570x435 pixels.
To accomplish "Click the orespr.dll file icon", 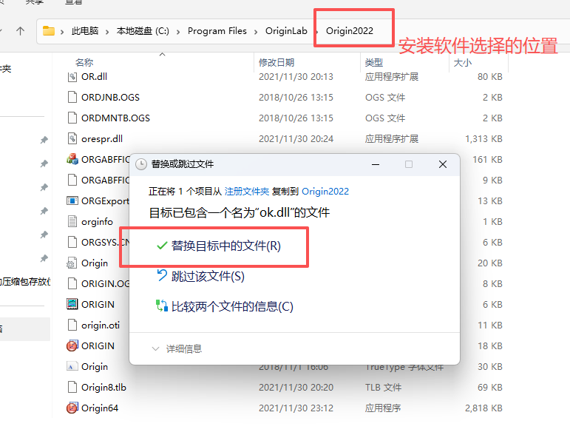I will 72,138.
